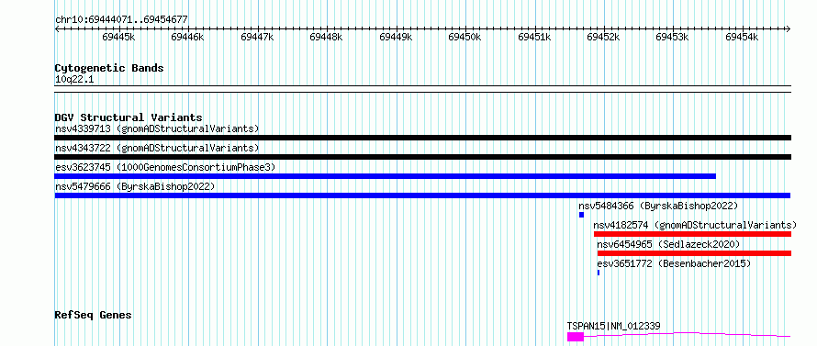
Task: Open the nsv4343722 (gnomADStructuralVariants) label
Action: (157, 148)
